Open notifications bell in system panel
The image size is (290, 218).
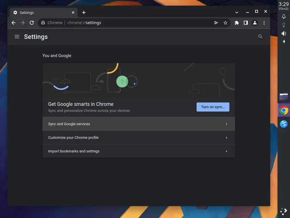pos(283,16)
